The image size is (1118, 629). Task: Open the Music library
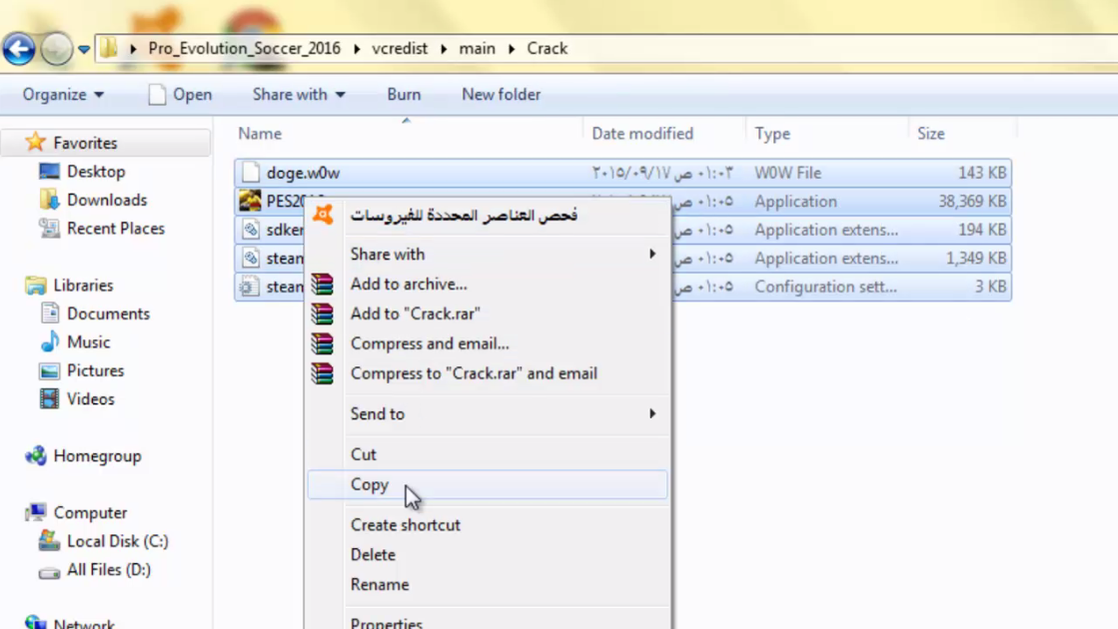coord(88,342)
